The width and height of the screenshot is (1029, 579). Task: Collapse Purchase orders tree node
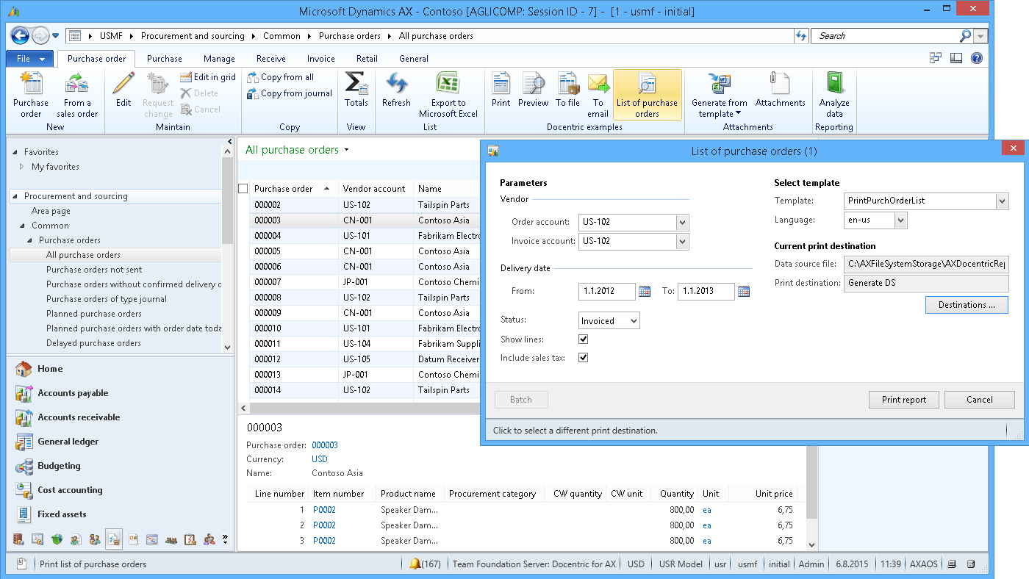tap(31, 240)
